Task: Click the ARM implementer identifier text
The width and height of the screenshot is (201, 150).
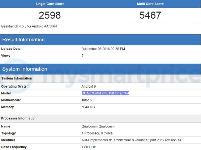Action: click(x=131, y=140)
